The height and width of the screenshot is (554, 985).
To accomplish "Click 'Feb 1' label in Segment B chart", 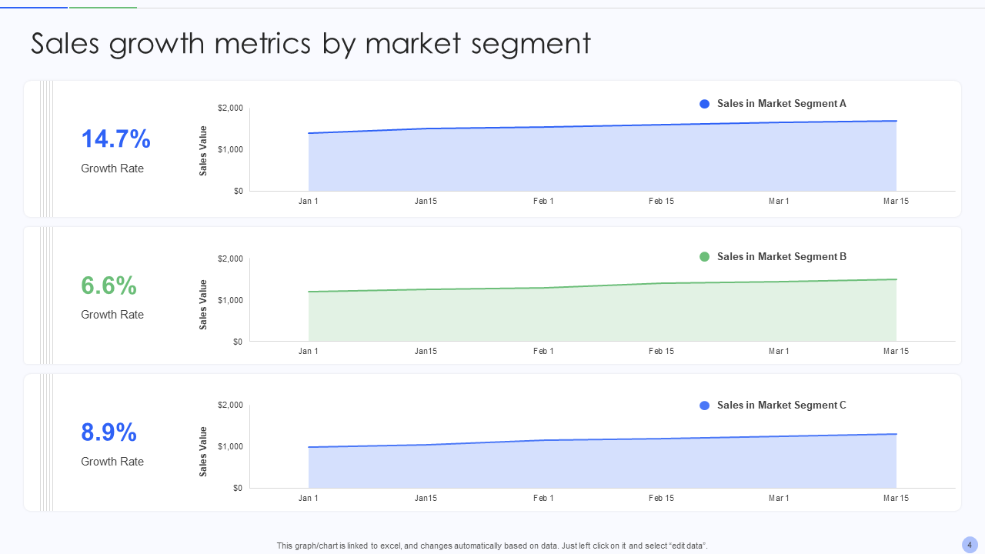I will click(x=543, y=352).
